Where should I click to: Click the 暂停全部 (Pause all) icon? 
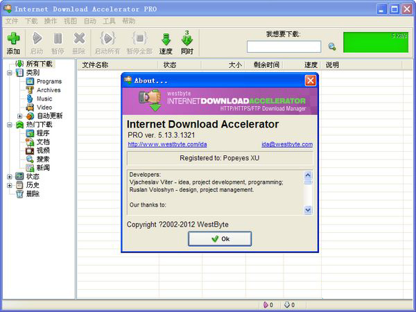point(140,38)
